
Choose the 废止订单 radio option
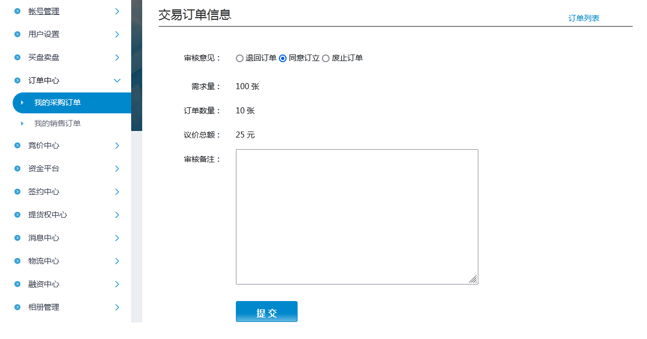click(x=326, y=58)
